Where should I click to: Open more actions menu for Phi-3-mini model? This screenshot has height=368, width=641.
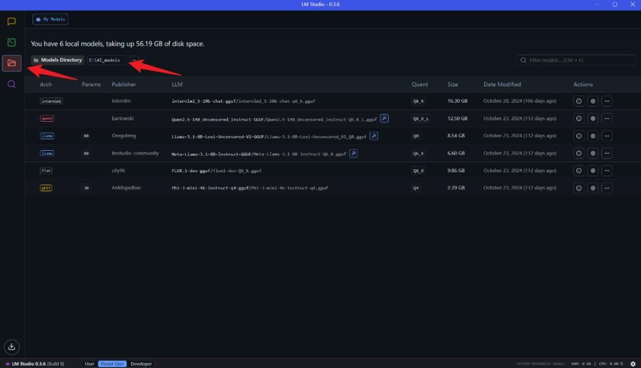(x=607, y=188)
